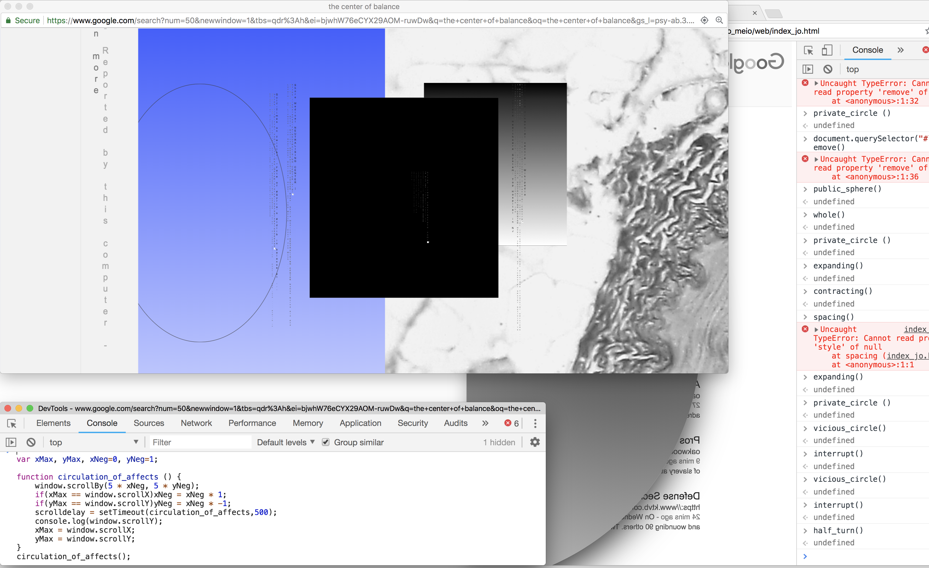This screenshot has height=568, width=929.
Task: Expand first Uncaught TypeError message
Action: 816,83
